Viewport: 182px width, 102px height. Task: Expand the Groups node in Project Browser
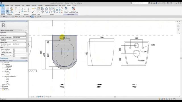[1, 88]
